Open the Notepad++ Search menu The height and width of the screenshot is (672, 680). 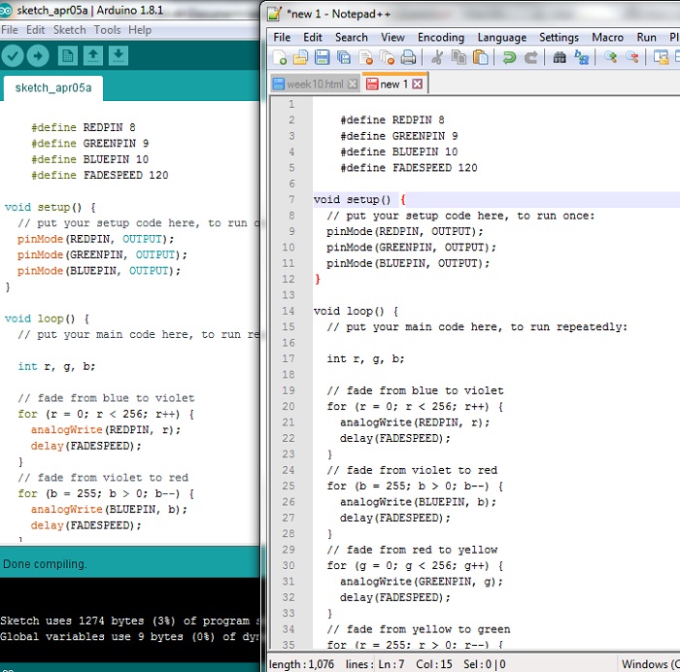click(x=352, y=37)
